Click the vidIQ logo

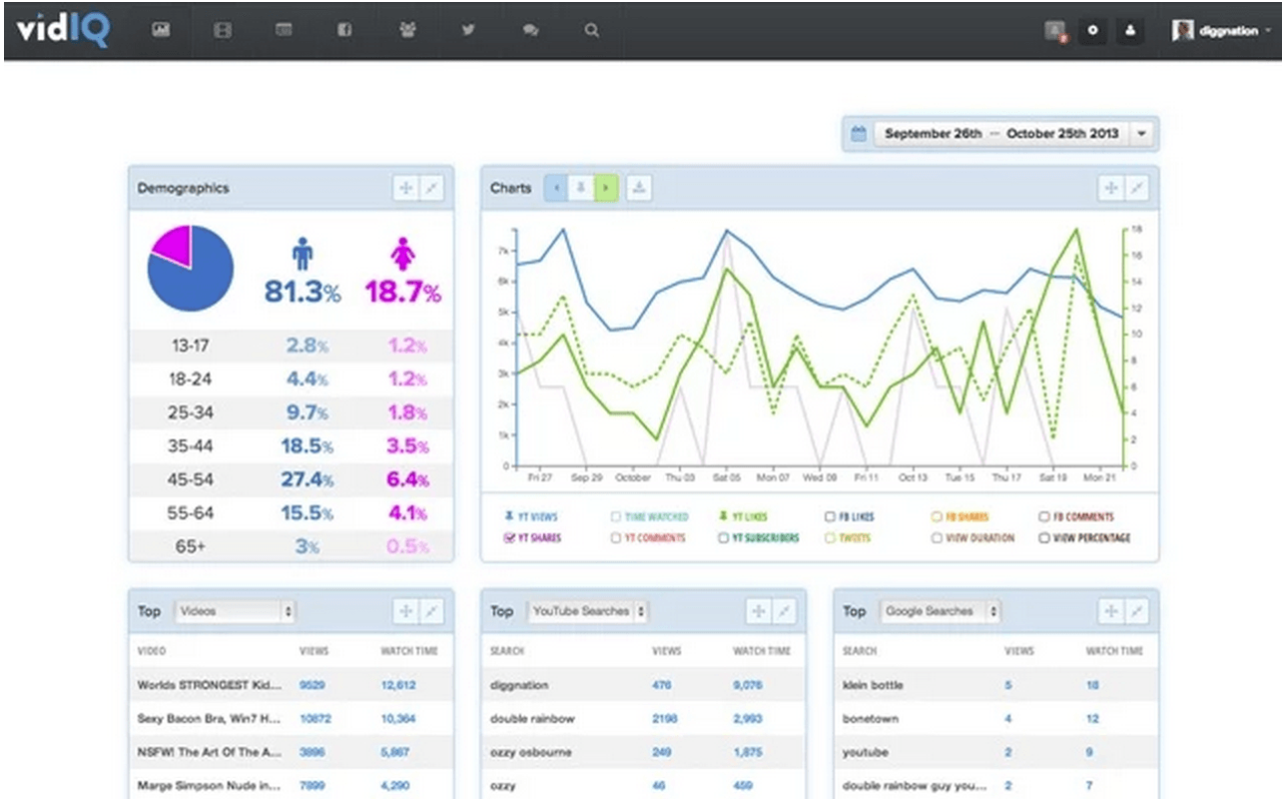click(62, 30)
